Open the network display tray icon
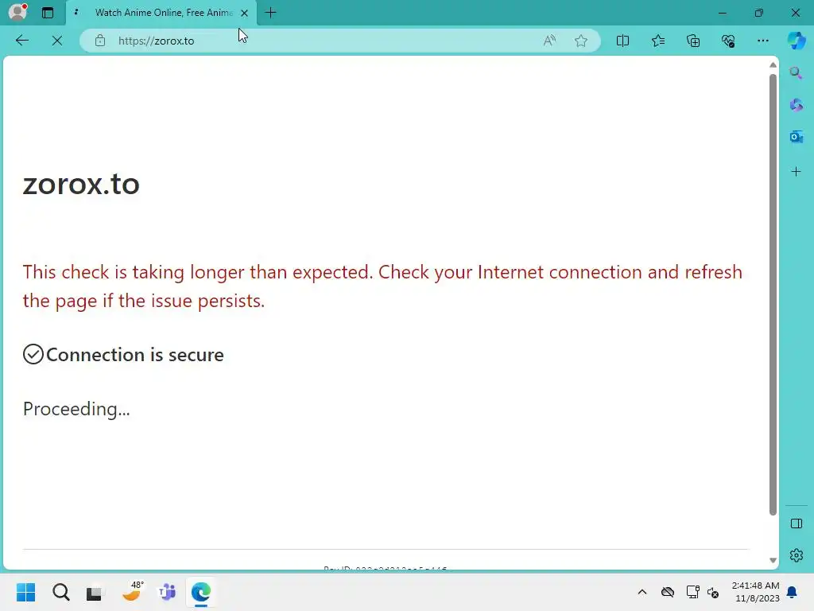 (692, 592)
